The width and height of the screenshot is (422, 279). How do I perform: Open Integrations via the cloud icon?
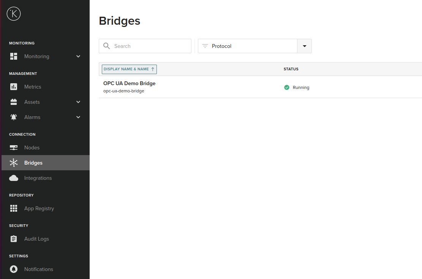click(14, 178)
